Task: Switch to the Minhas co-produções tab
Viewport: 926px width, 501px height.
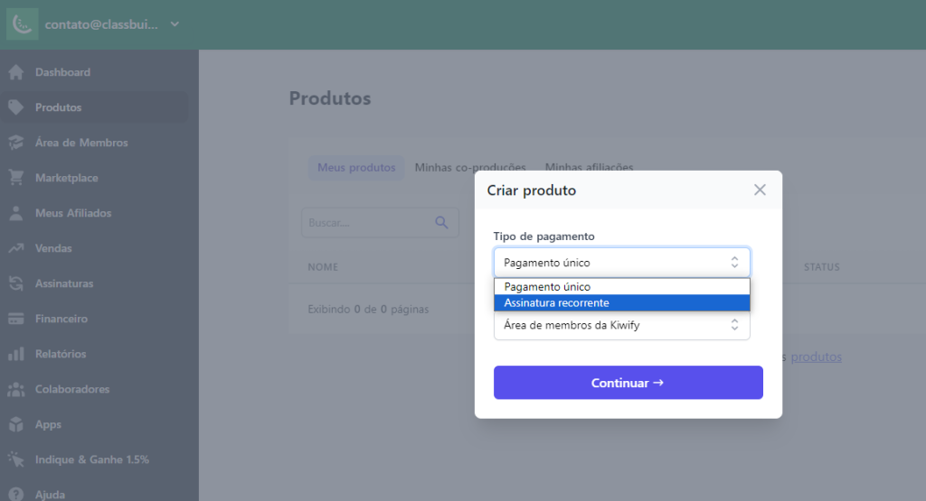Action: [x=470, y=167]
